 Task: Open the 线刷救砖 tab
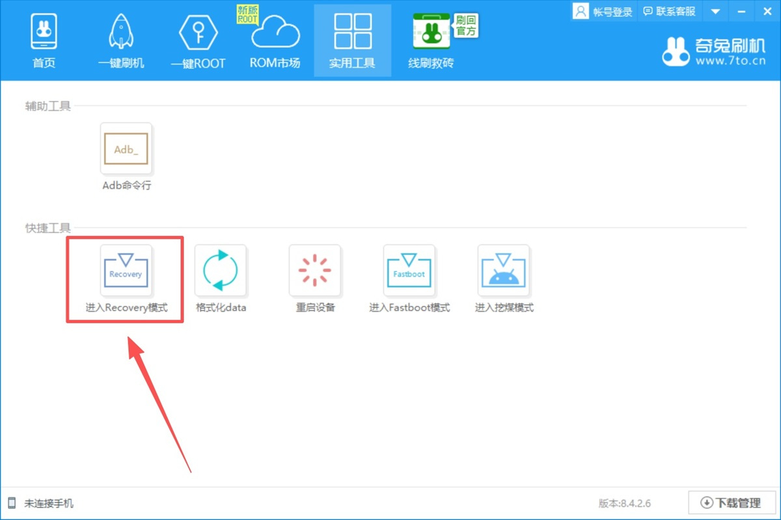(x=431, y=40)
